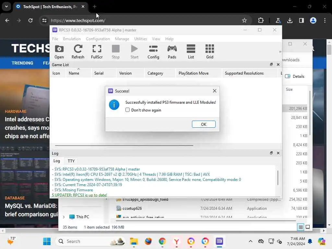
Task: Go back in the Chrome browser
Action: [7, 20]
